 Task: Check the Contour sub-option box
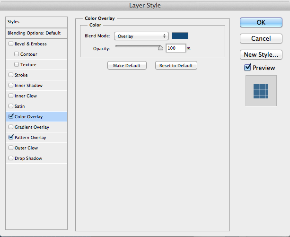(x=17, y=54)
